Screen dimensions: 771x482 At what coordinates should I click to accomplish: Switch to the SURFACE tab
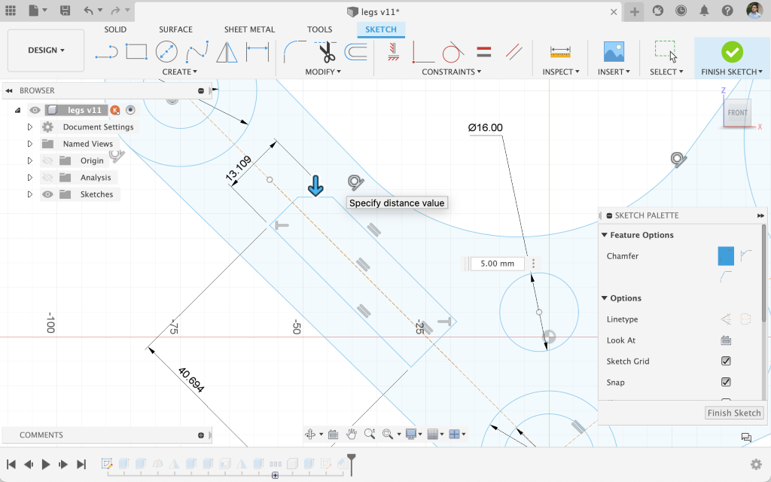pos(176,29)
